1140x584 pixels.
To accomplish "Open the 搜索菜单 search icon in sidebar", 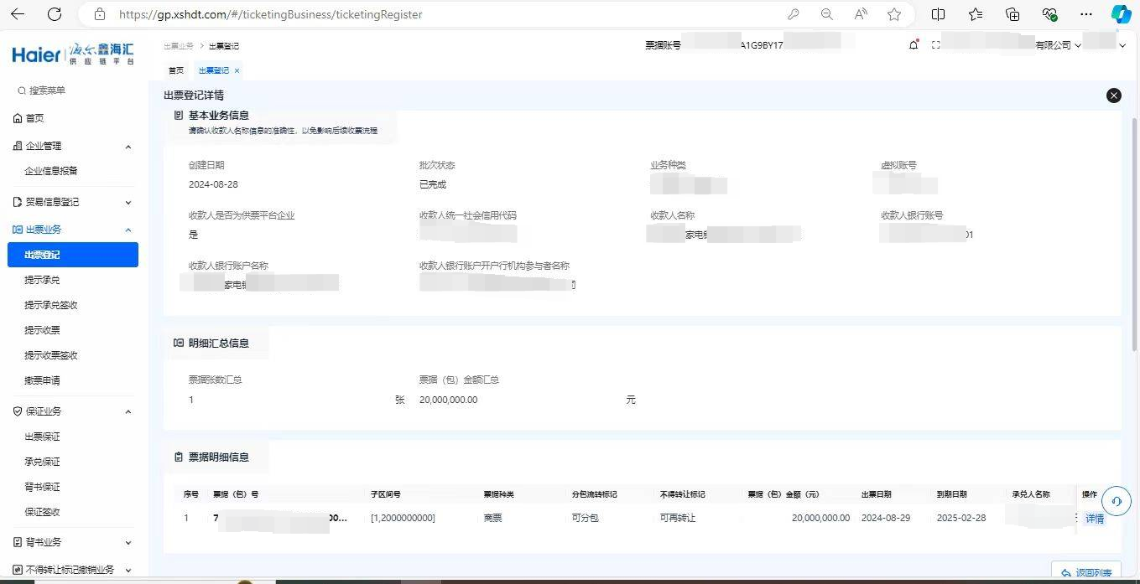I will [21, 90].
